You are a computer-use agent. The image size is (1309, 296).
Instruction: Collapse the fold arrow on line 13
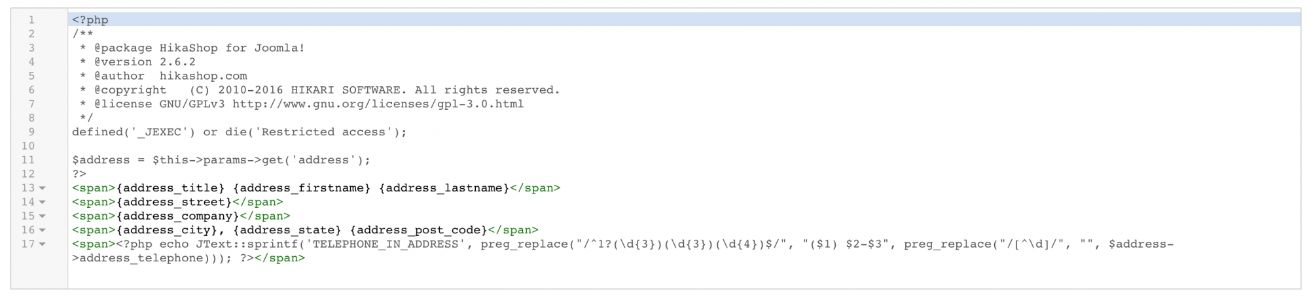click(43, 188)
